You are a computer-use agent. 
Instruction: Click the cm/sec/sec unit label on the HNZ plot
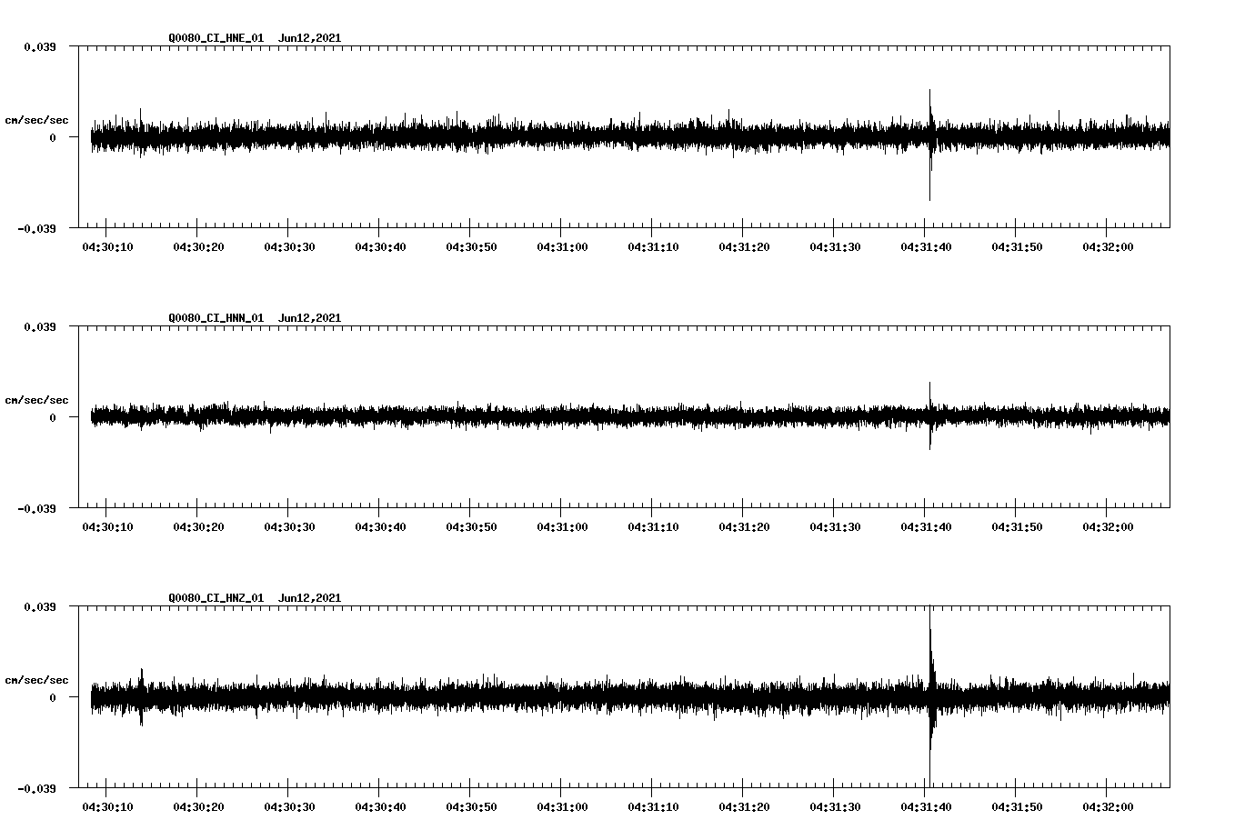coord(36,680)
